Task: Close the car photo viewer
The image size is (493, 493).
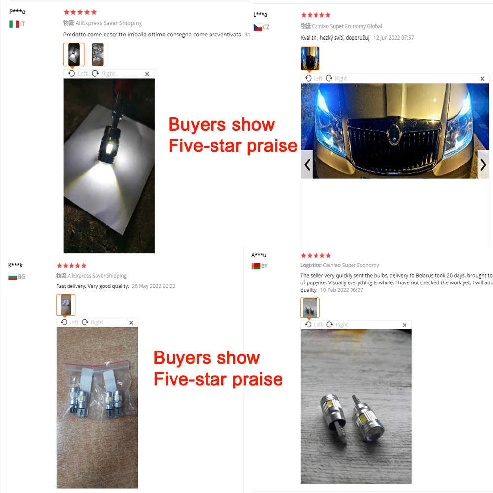Action: tap(482, 79)
